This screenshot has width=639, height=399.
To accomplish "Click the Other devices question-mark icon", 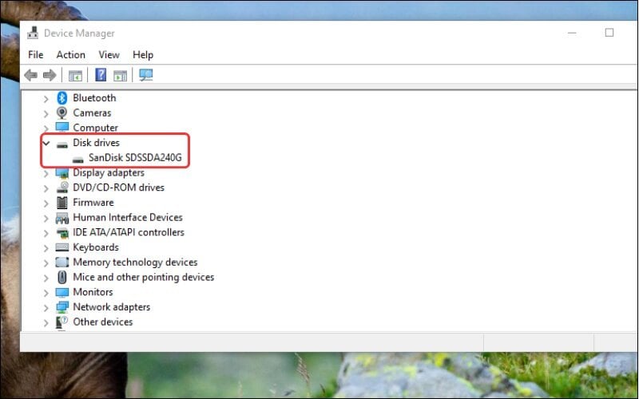I will click(x=62, y=322).
